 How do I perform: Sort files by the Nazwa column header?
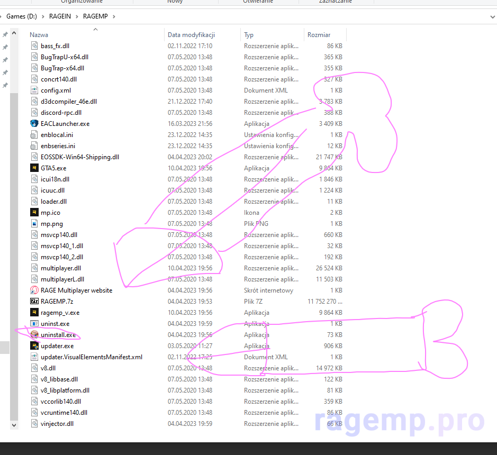(x=39, y=35)
